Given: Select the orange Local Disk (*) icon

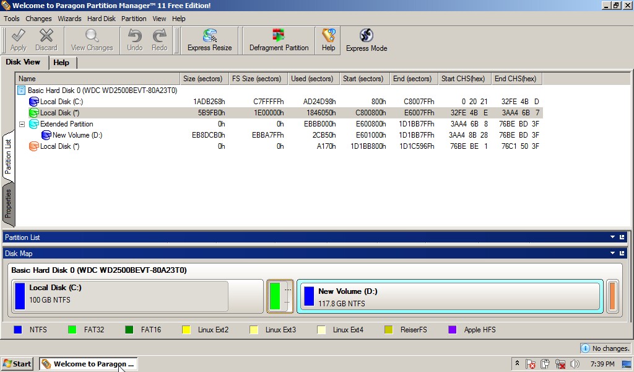Looking at the screenshot, I should 33,146.
